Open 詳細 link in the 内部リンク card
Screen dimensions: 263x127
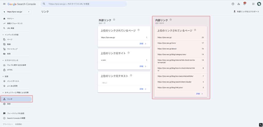(x=200, y=94)
